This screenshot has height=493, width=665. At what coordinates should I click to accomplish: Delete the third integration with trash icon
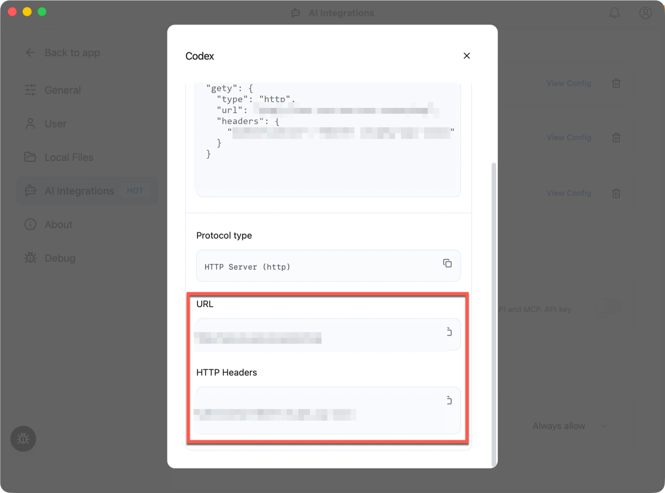point(616,193)
